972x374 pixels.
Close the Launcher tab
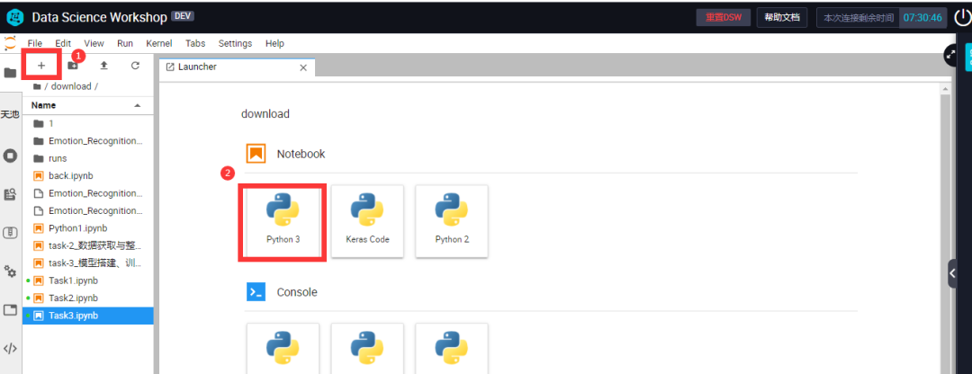click(303, 67)
